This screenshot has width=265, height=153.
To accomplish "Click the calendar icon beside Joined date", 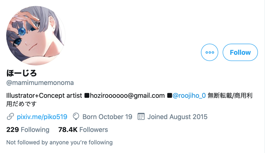I will [x=141, y=117].
